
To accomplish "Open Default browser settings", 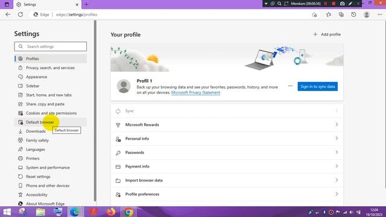I will point(51,122).
